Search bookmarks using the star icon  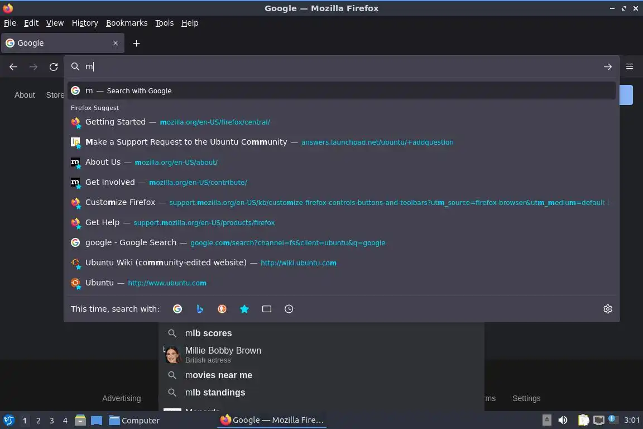pos(244,309)
